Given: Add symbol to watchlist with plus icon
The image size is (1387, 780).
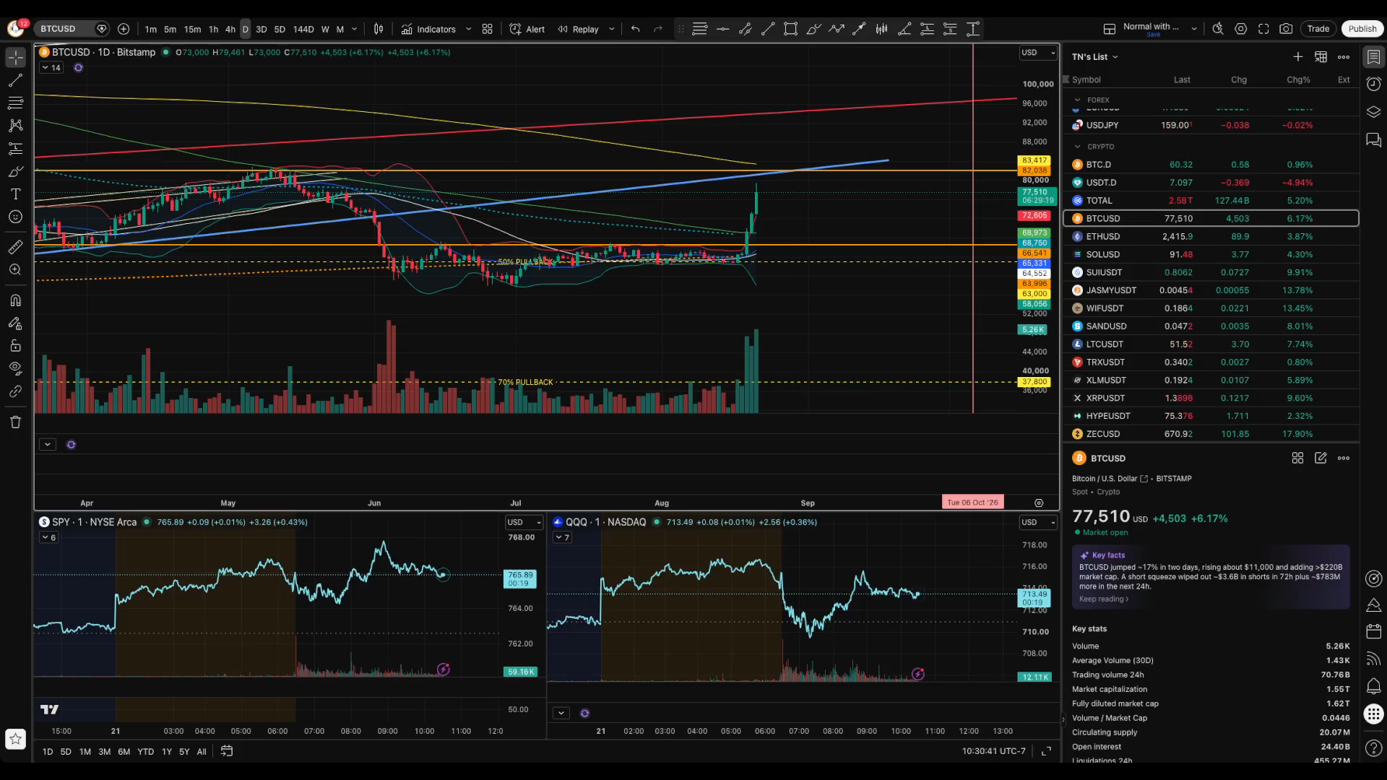Looking at the screenshot, I should pos(1298,56).
